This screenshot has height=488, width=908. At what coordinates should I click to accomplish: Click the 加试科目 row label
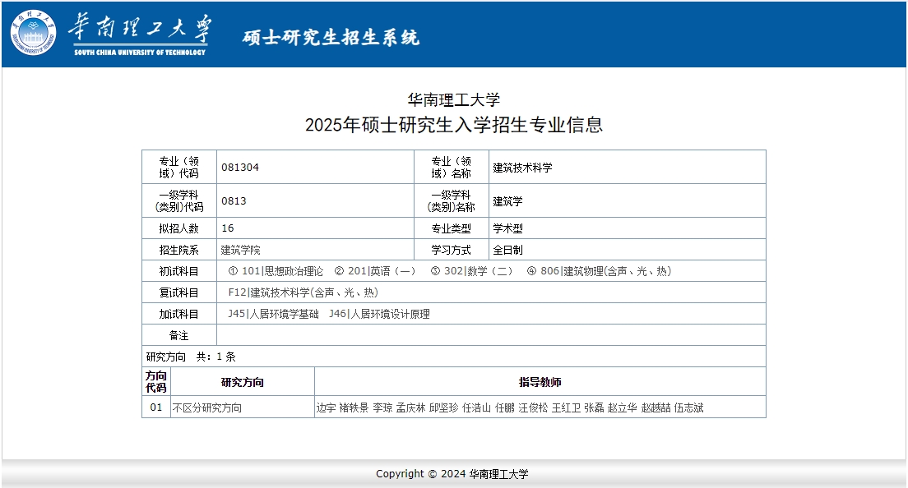point(179,314)
